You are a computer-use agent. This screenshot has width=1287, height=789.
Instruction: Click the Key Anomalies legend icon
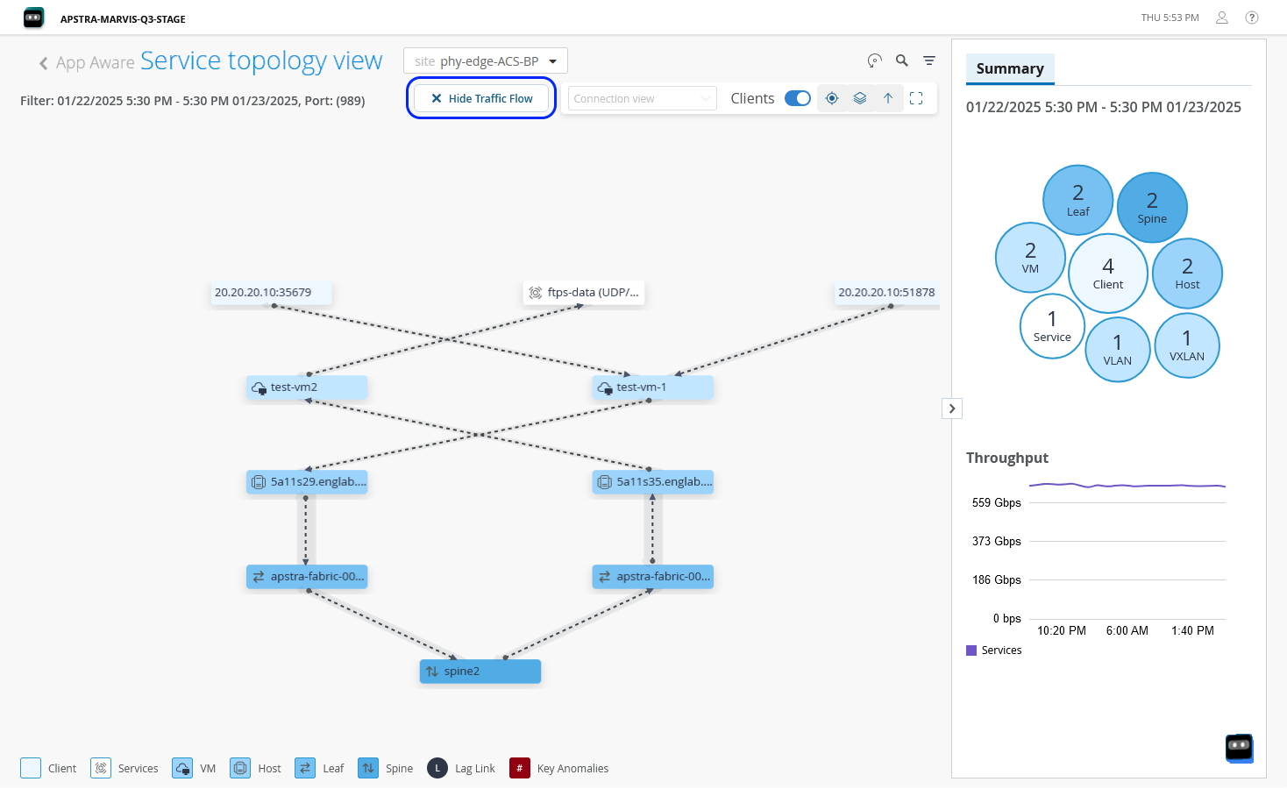[520, 768]
